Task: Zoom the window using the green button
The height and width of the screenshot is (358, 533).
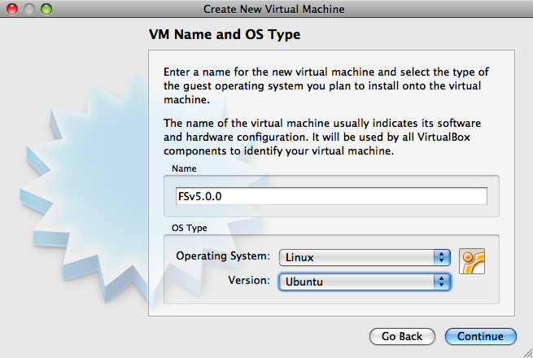Action: (45, 9)
